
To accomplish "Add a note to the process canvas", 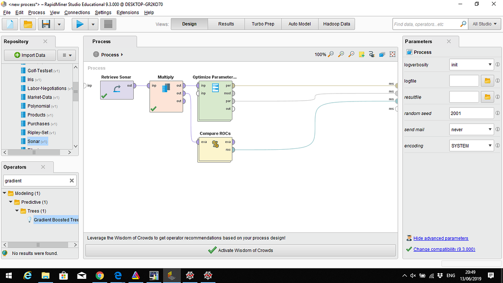I will point(361,54).
